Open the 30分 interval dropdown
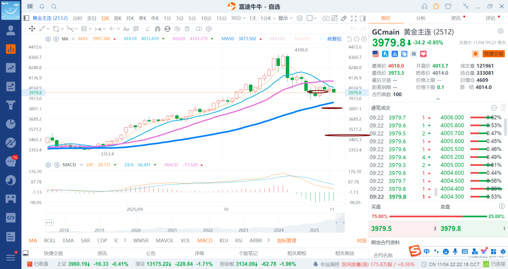508x269 pixels. pyautogui.click(x=238, y=18)
